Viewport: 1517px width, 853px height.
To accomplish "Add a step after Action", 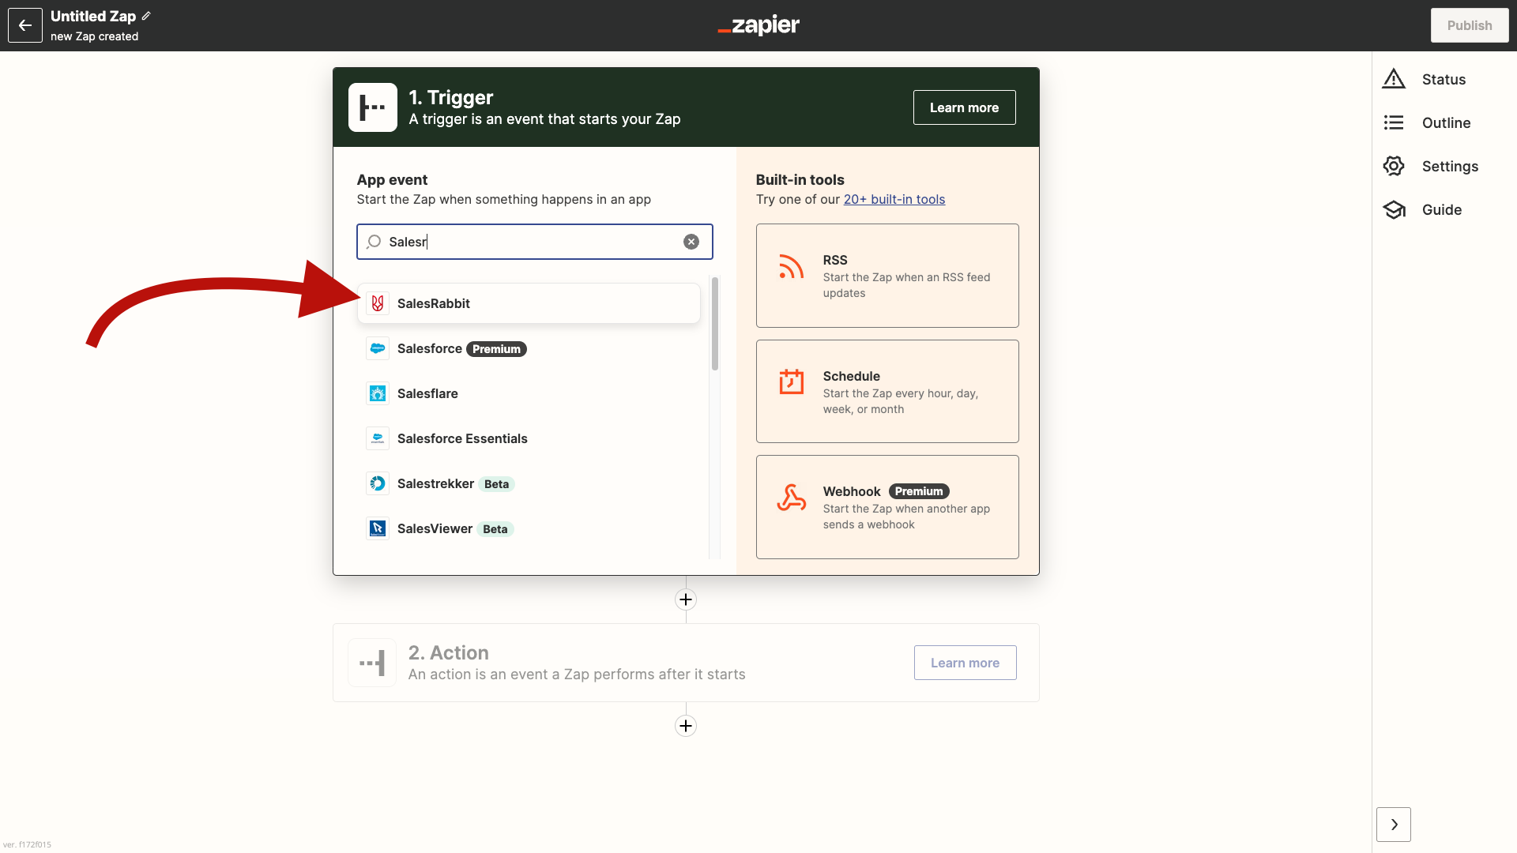I will click(x=686, y=726).
